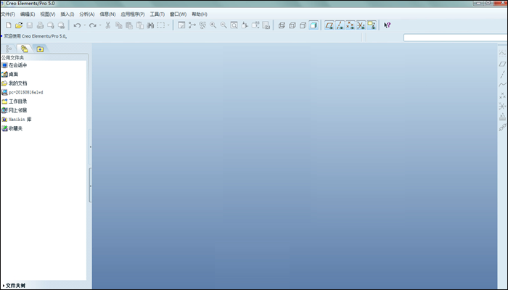Click the Zoom Out magnifier icon
The width and height of the screenshot is (508, 290).
[224, 25]
